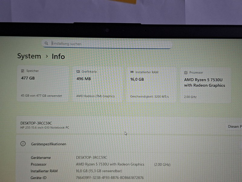Screen dimensions: 242x182
Task: Go back to System via the breadcrumb
Action: [x=29, y=56]
